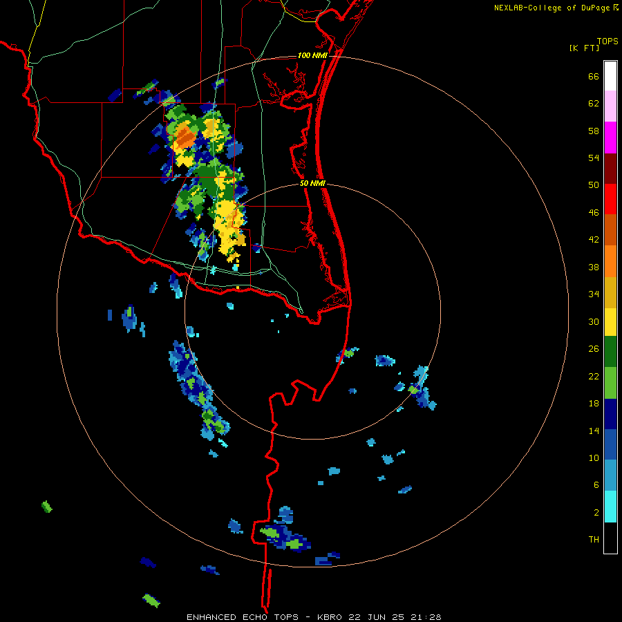
Task: Select the "34" legend value
Action: pyautogui.click(x=594, y=294)
